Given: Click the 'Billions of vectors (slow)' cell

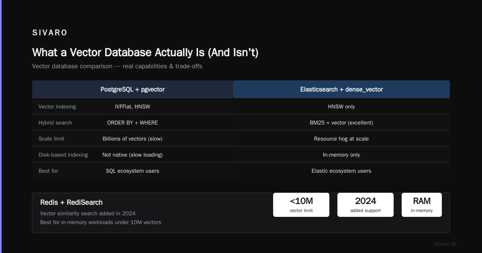Looking at the screenshot, I should point(133,139).
